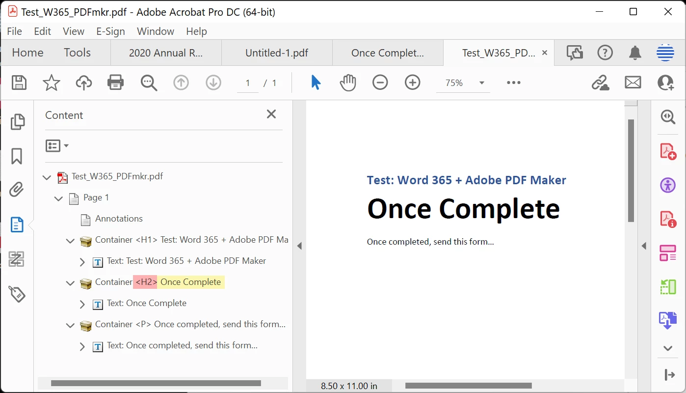
Task: Open the Order panel icon
Action: pyautogui.click(x=17, y=259)
